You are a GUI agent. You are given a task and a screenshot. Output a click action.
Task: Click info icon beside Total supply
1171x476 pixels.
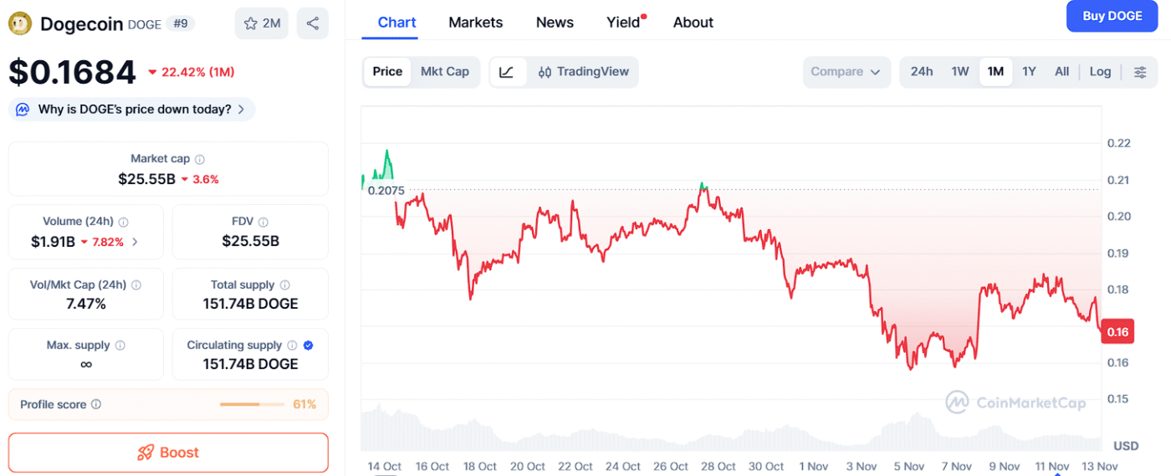pos(284,285)
